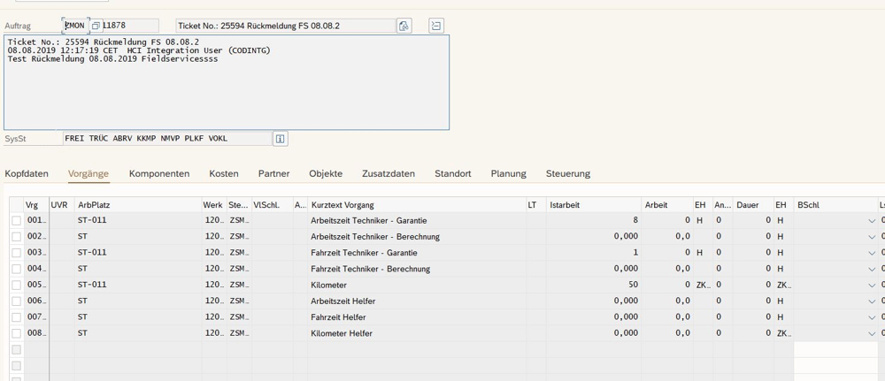Click the list icon right of the long text icon
885x381 pixels.
click(436, 26)
